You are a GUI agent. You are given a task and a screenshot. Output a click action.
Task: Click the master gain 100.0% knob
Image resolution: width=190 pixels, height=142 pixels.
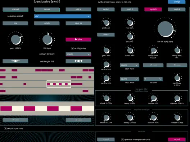click(15, 39)
